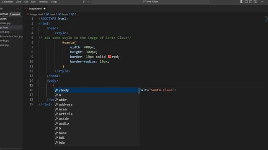The image size is (268, 150).
Task: Select the base suggestion
Action: [x=97, y=133]
